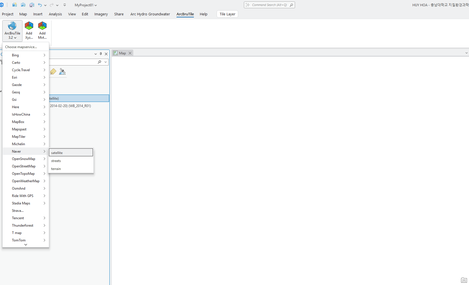Click the Save Project icon
The width and height of the screenshot is (469, 285).
coord(32,5)
